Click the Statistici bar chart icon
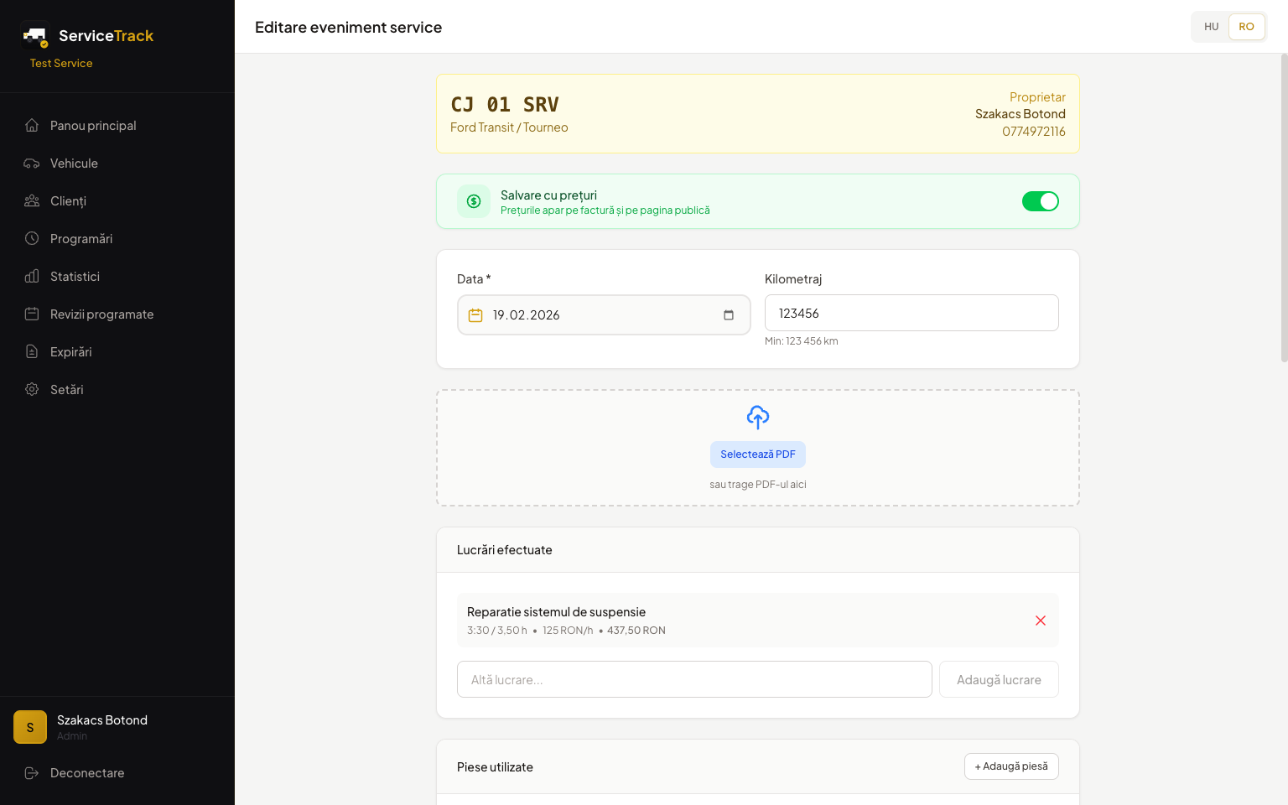The image size is (1288, 805). click(x=32, y=277)
